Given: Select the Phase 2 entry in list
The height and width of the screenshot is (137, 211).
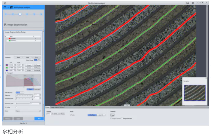Looking at the screenshot, I should (x=23, y=41).
